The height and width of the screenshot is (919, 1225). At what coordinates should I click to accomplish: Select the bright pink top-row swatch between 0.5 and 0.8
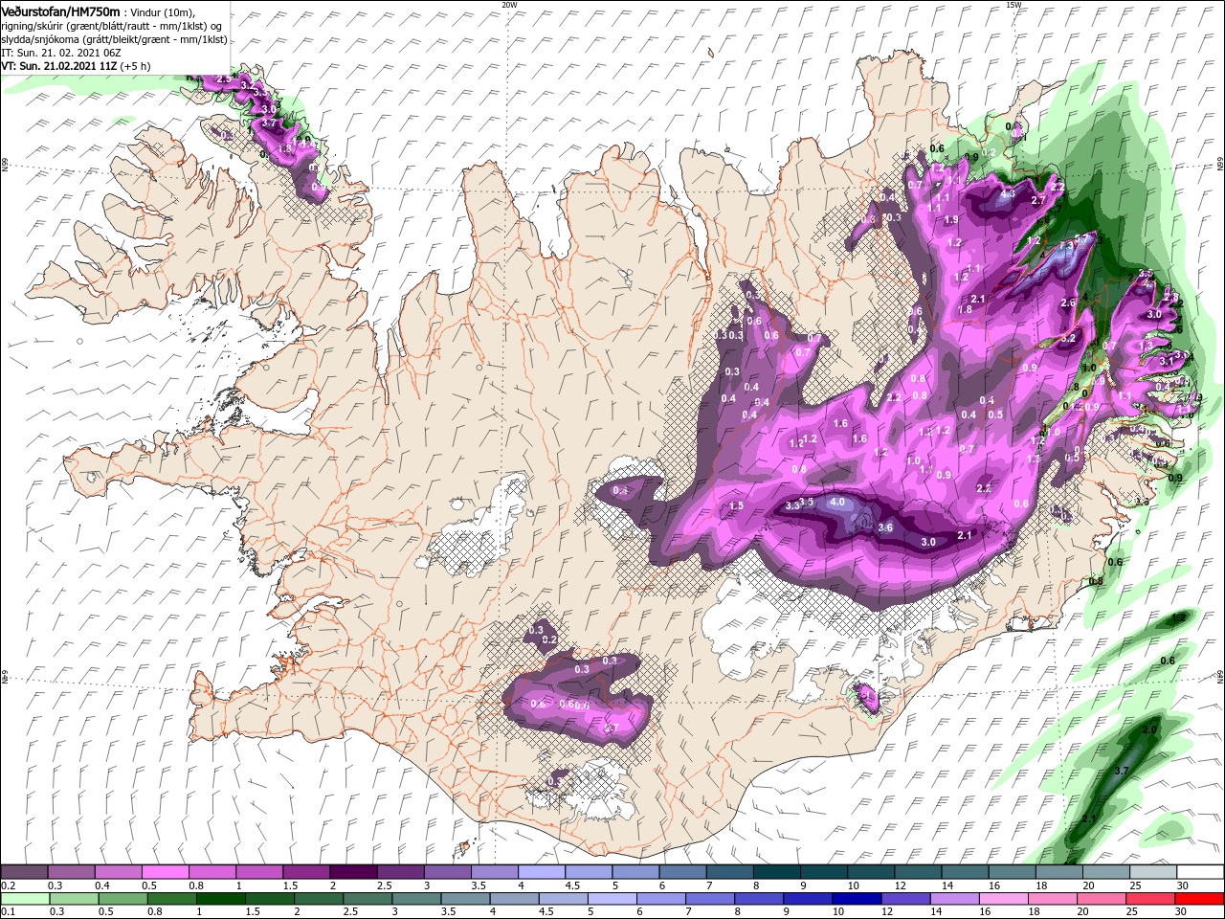pos(165,872)
